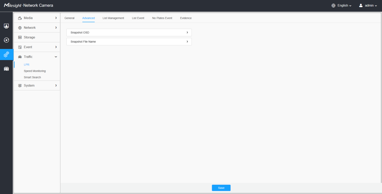
Task: Open the Storage menu item
Action: (37, 37)
